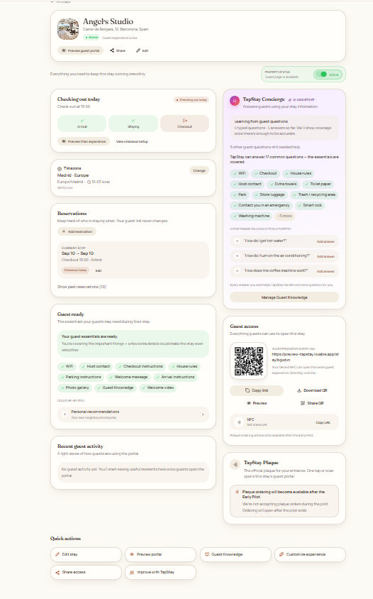Click the Preview guest portal button
373x599 pixels.
(x=81, y=50)
